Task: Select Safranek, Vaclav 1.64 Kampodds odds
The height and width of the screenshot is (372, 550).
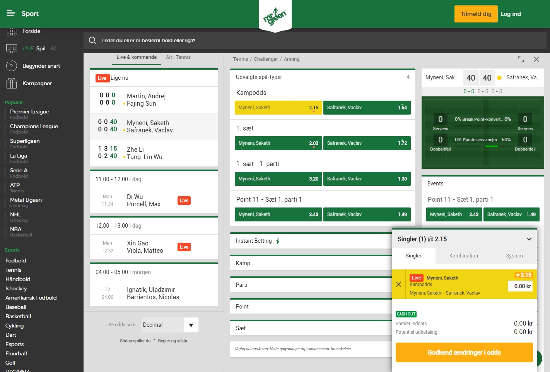Action: click(367, 108)
